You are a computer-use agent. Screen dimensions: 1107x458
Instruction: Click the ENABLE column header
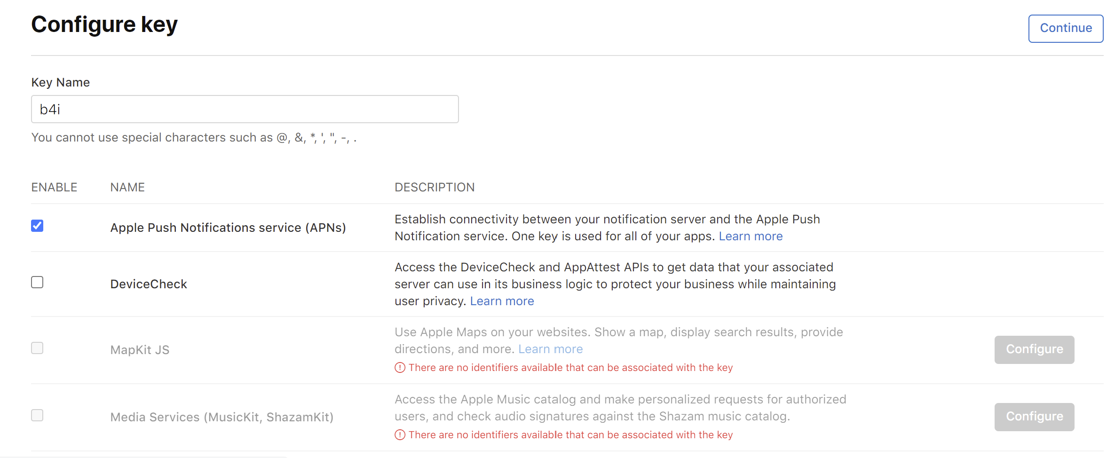coord(54,187)
